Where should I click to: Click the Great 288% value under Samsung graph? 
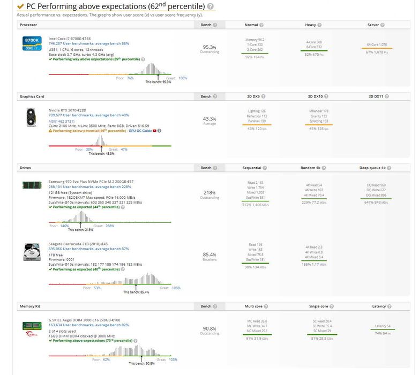pyautogui.click(x=110, y=226)
